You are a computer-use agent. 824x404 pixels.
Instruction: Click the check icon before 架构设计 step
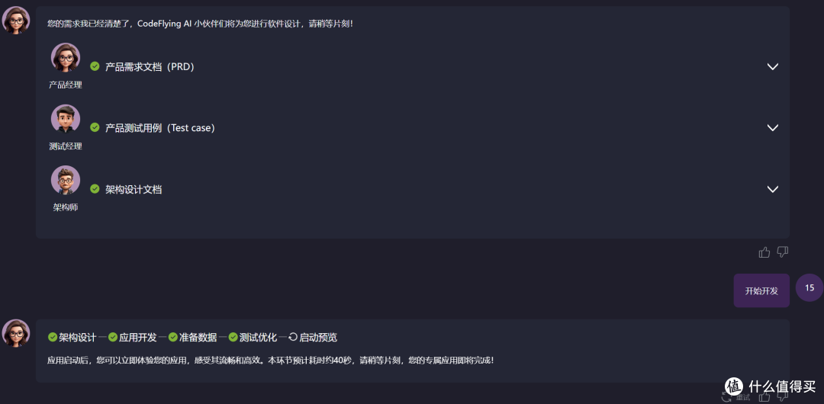point(53,337)
